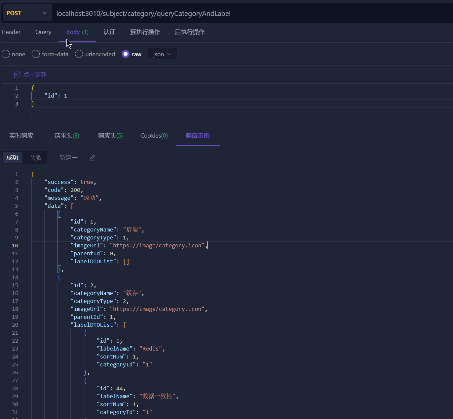This screenshot has height=419, width=453.
Task: Click the 点击更新 beautify icon
Action: 17,75
